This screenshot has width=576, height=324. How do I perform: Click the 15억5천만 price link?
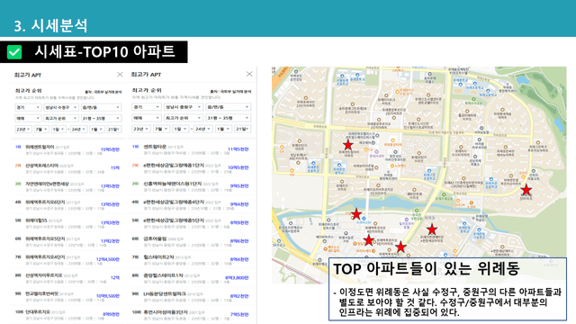(110, 149)
